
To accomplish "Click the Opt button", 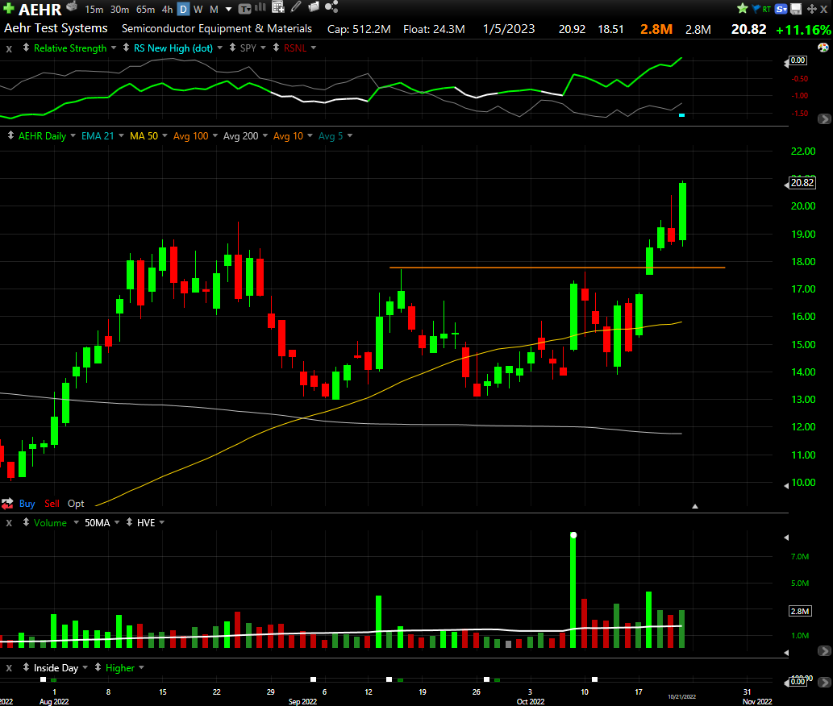I will [x=76, y=503].
